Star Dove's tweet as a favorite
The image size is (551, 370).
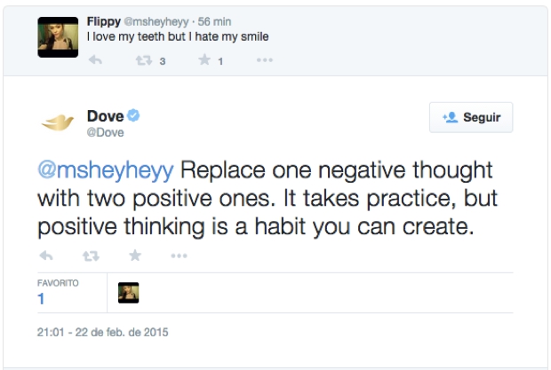click(x=135, y=256)
